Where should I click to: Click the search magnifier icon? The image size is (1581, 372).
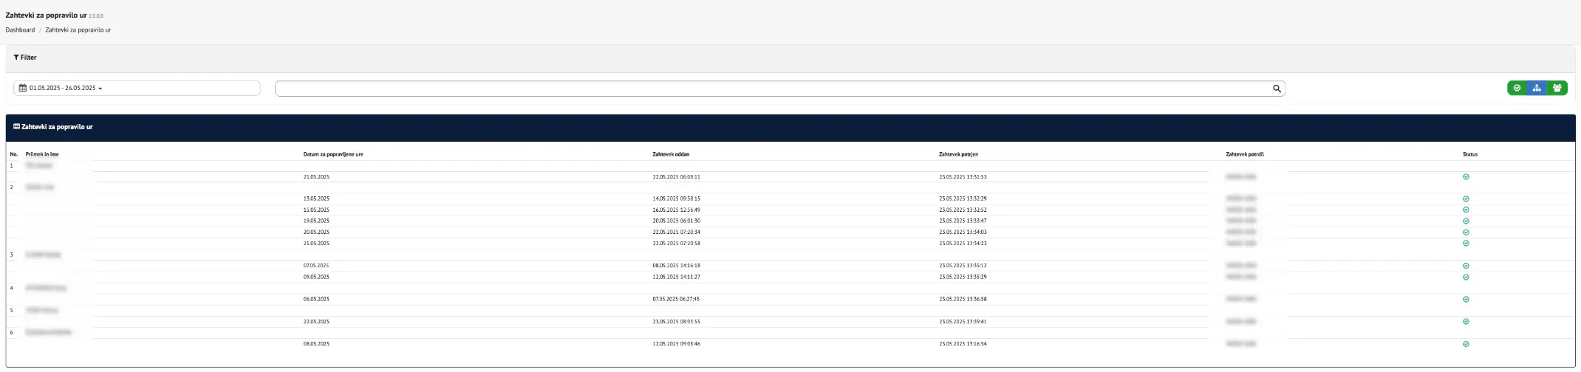[x=1277, y=89]
